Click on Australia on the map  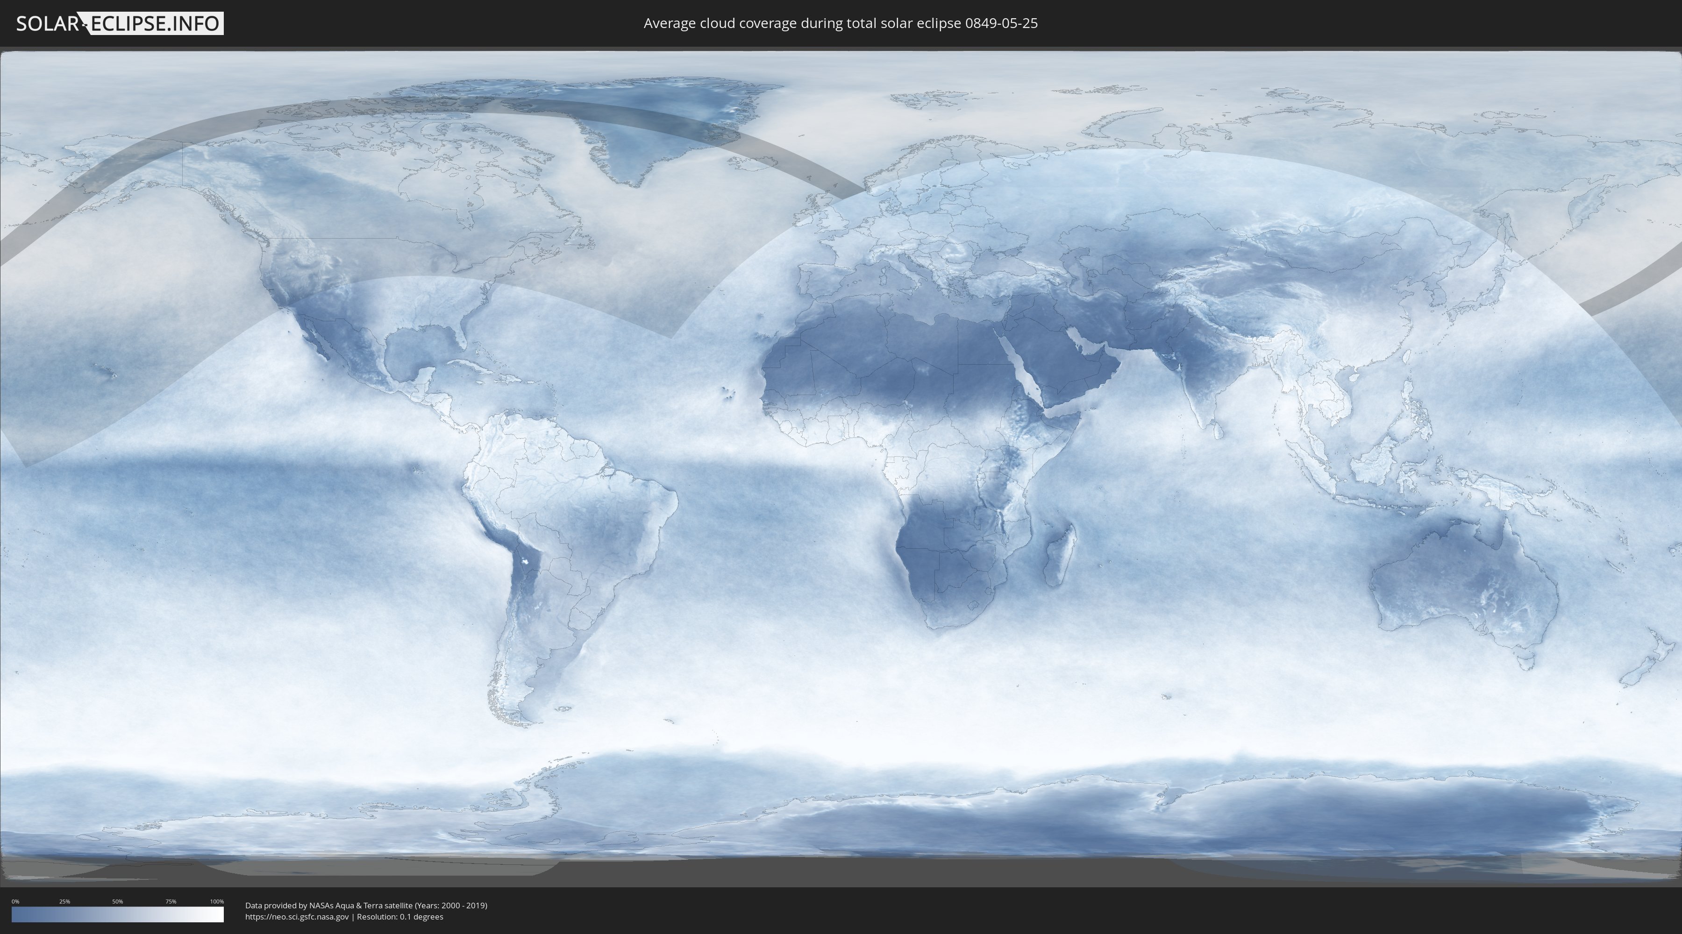(1462, 581)
